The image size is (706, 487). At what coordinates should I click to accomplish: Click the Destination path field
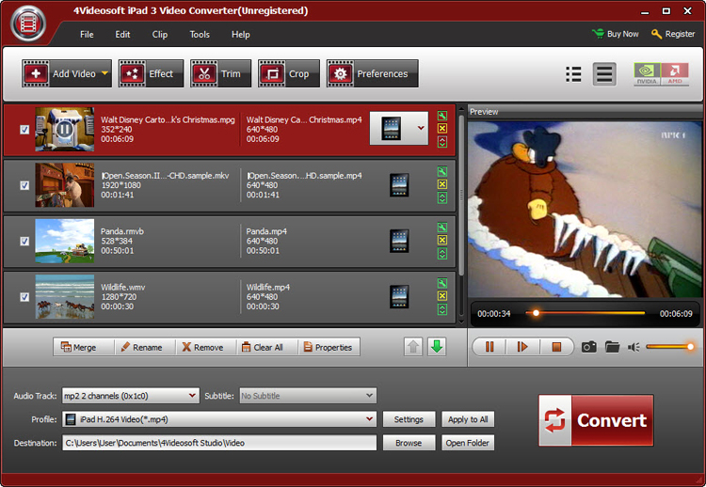(219, 443)
